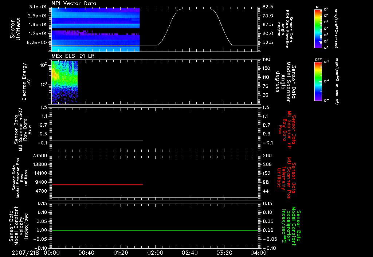The height and width of the screenshot is (257, 373).
Task: Click the "04:00" time axis label
Action: coord(259,253)
